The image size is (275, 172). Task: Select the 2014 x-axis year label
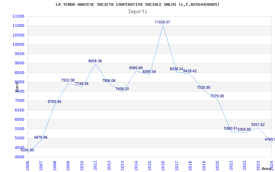point(136,166)
